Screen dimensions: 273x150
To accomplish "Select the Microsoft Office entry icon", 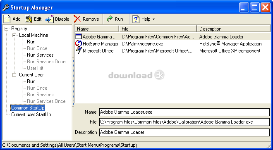I will click(79, 51).
